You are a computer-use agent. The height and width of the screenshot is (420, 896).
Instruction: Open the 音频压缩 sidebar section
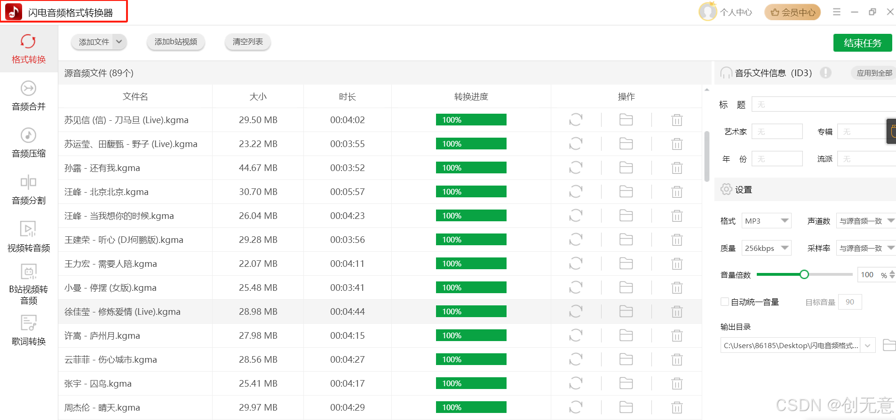(x=29, y=143)
